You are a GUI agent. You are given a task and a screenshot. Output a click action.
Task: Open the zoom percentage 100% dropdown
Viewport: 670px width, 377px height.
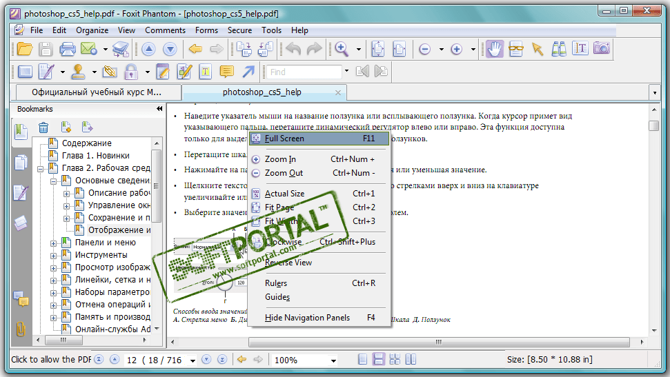tap(333, 360)
